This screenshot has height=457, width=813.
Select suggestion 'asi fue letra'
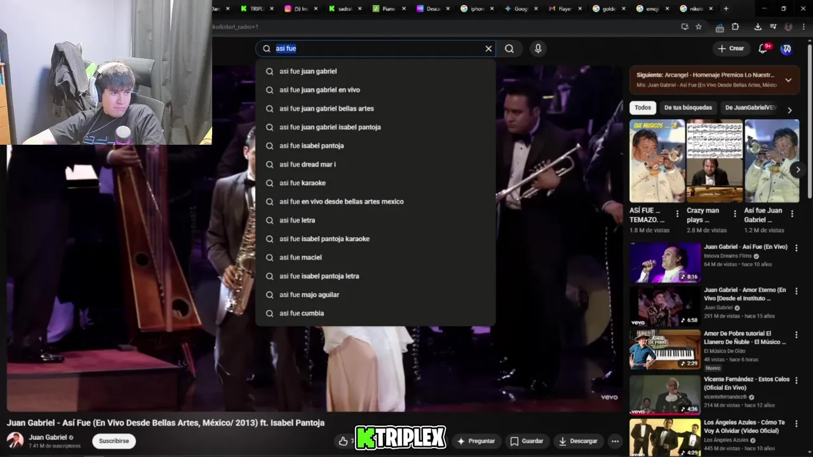point(375,220)
